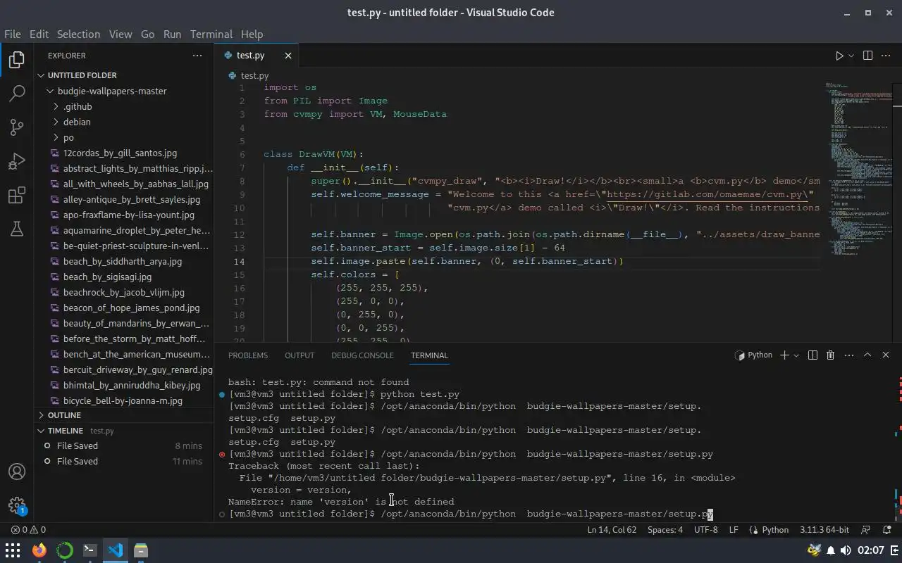Open the taskbar application grid launcher
The image size is (902, 563).
(13, 550)
